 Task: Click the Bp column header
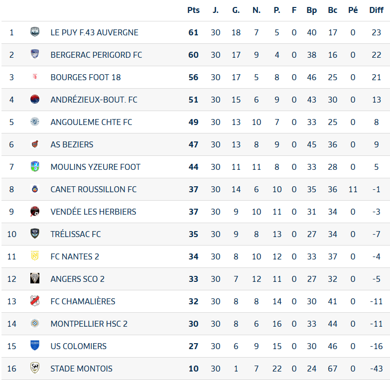(x=312, y=10)
